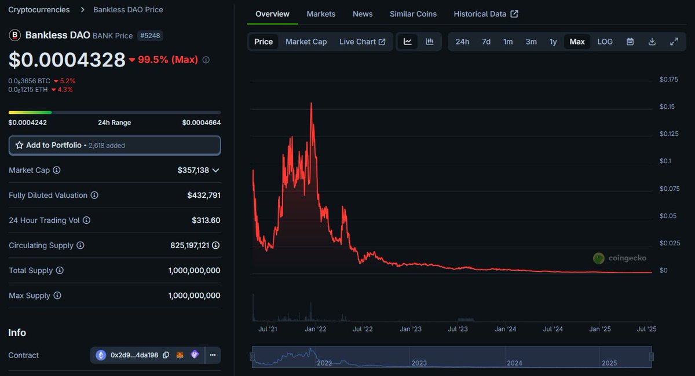Click the Max Supply value 1,000,000,000
Image resolution: width=695 pixels, height=376 pixels.
pyautogui.click(x=195, y=296)
